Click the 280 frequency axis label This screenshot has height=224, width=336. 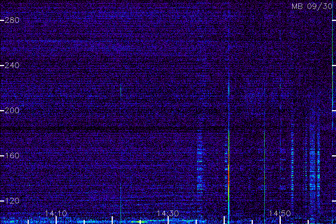click(12, 20)
